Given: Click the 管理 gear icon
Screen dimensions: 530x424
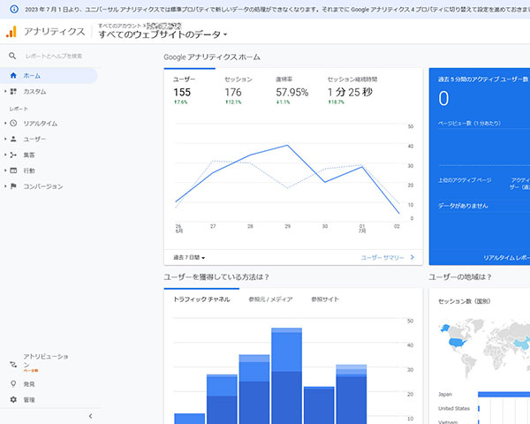Looking at the screenshot, I should [x=13, y=399].
